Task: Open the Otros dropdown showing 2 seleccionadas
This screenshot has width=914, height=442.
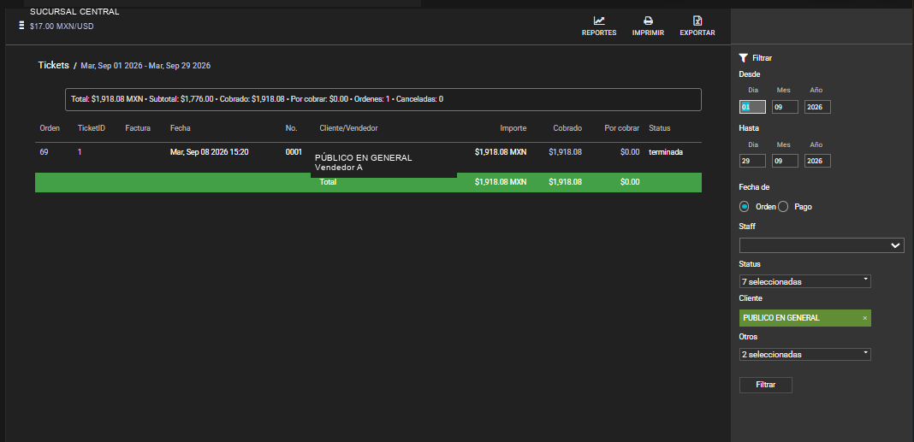Action: [804, 354]
